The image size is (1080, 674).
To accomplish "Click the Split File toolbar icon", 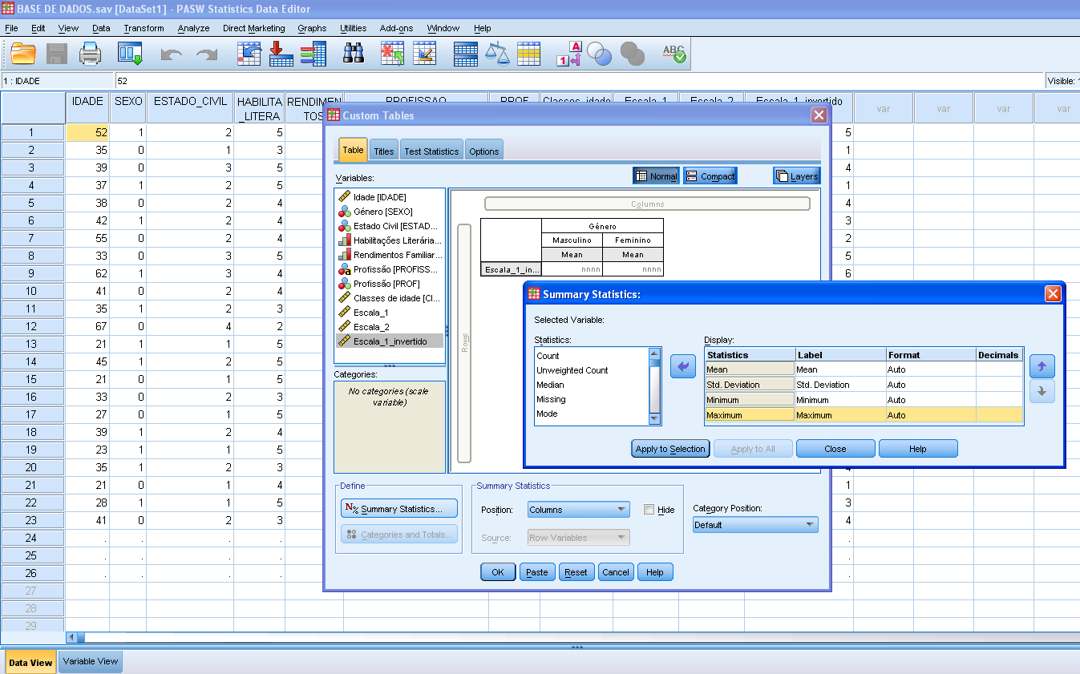I will [465, 53].
